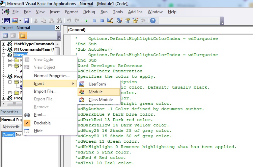Click the VBA menu bar application icon

pyautogui.click(x=6, y=12)
